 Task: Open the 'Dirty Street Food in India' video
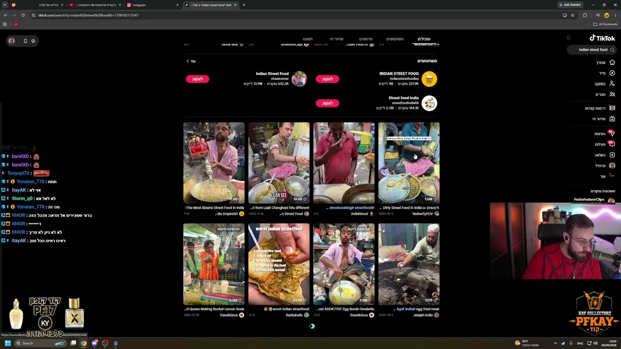pyautogui.click(x=409, y=163)
